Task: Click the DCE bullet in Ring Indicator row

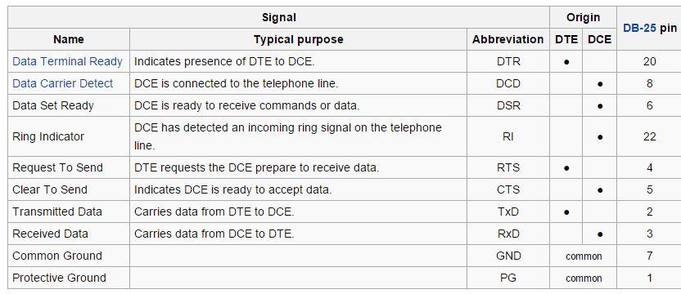Action: 600,137
